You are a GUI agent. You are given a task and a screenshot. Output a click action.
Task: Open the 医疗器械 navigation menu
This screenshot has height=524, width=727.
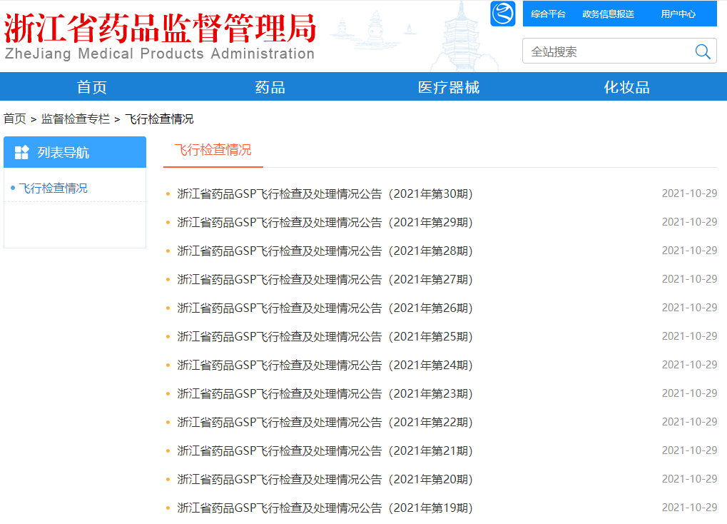click(x=449, y=87)
